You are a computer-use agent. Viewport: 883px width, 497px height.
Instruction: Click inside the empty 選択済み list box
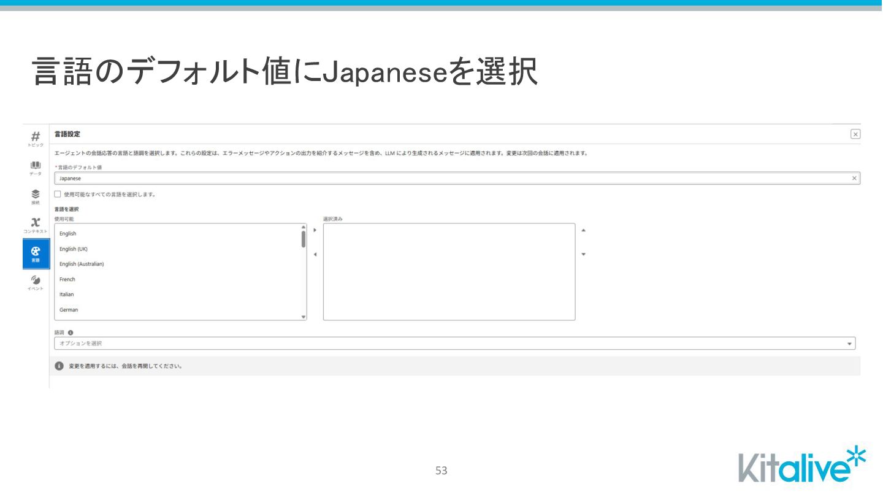(x=449, y=272)
